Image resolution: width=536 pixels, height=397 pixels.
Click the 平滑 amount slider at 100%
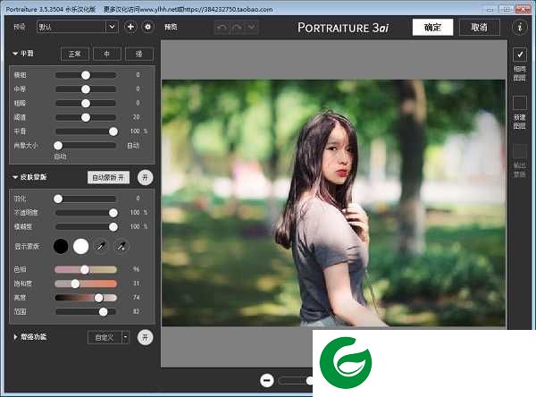click(x=86, y=131)
